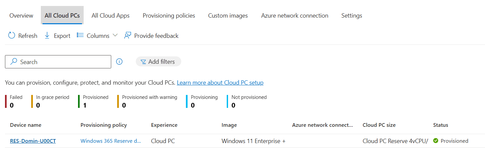Click the magnifier icon in Search box

pyautogui.click(x=14, y=62)
